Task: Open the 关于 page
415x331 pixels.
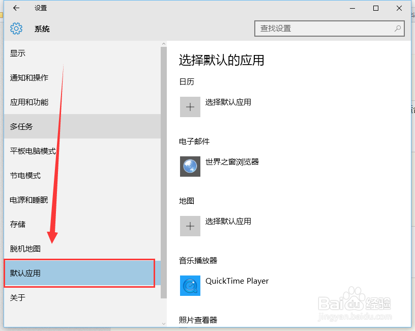Action: point(82,297)
